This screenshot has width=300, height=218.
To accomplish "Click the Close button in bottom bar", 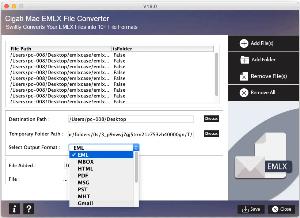I will coord(282,209).
